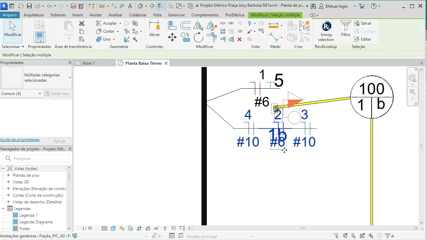This screenshot has width=427, height=240.
Task: Click the Save icon in quick access toolbar
Action: point(29,6)
